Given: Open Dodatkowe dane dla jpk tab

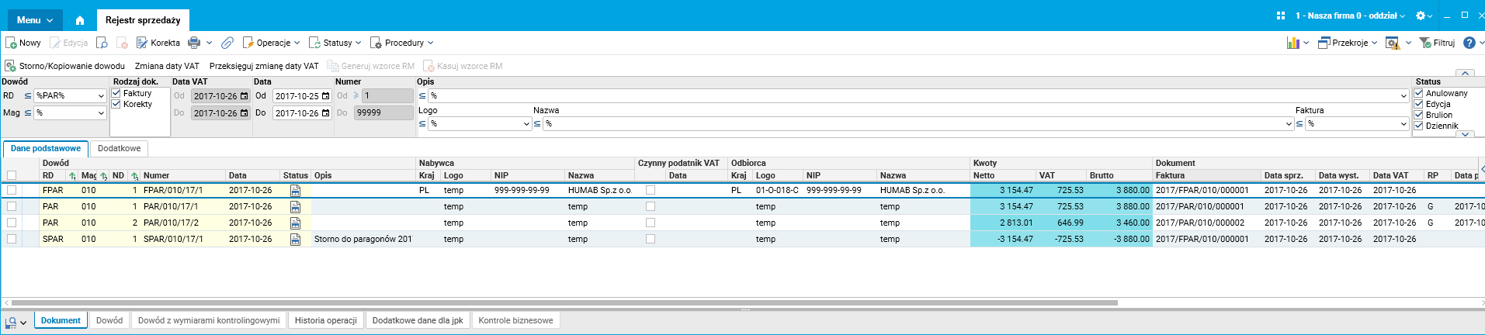Looking at the screenshot, I should tap(418, 320).
